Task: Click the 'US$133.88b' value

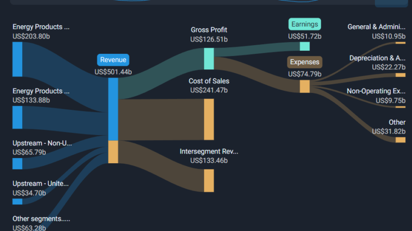Action: [31, 100]
